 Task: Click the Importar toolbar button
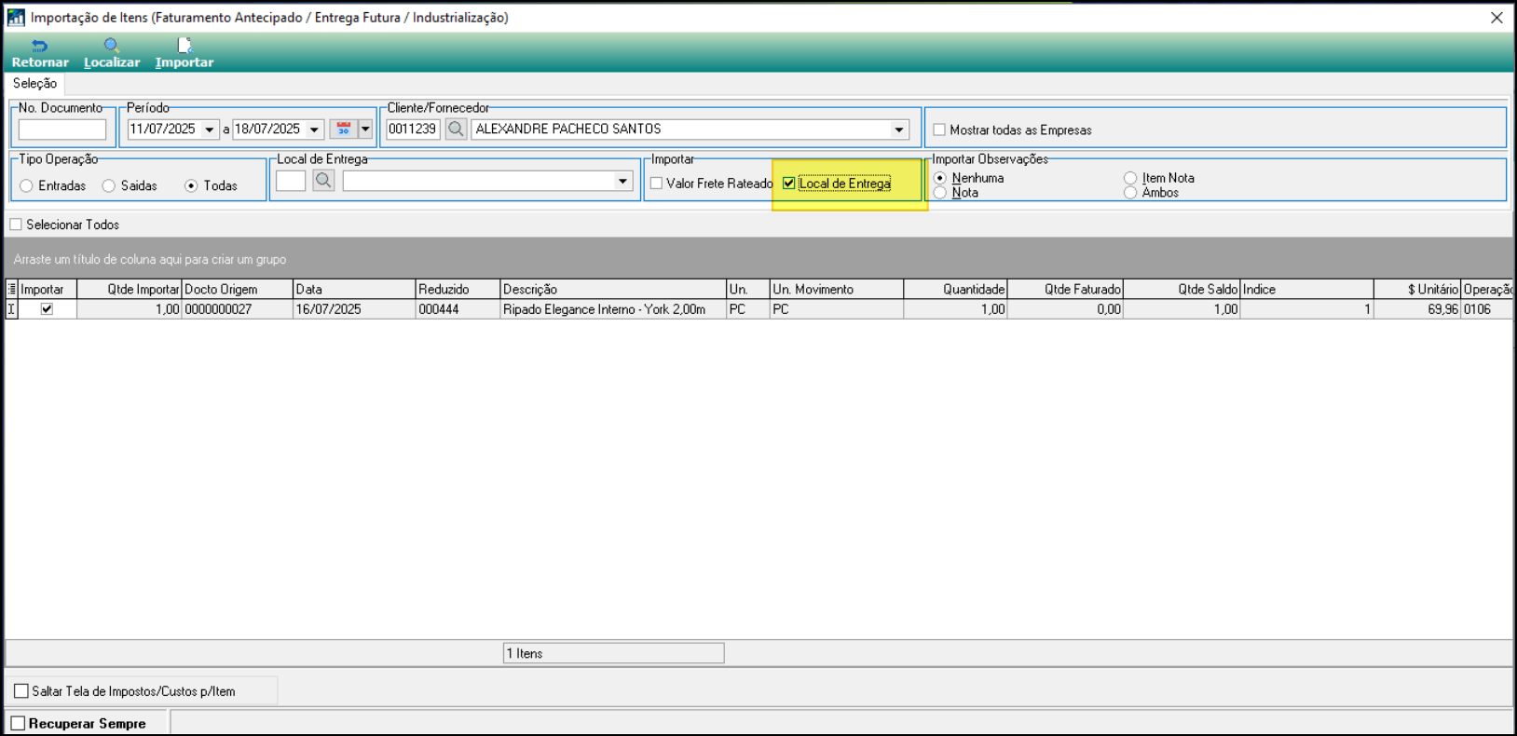coord(184,53)
